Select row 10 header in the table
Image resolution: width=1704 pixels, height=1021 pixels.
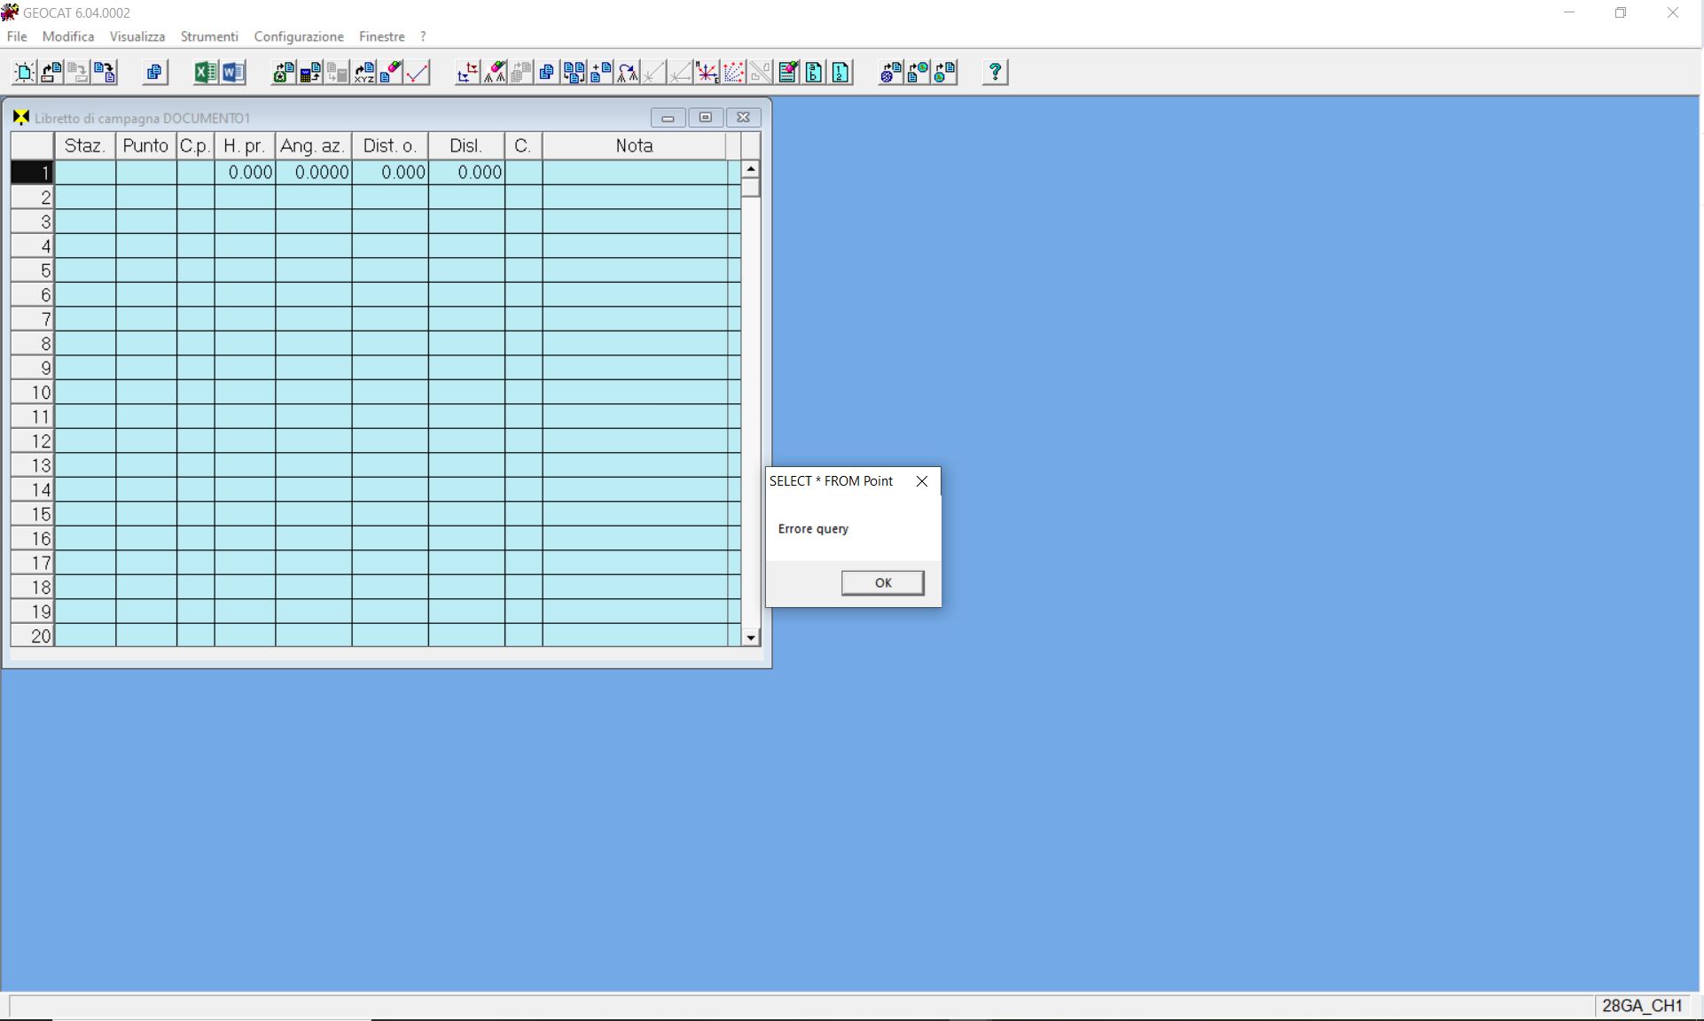(33, 393)
